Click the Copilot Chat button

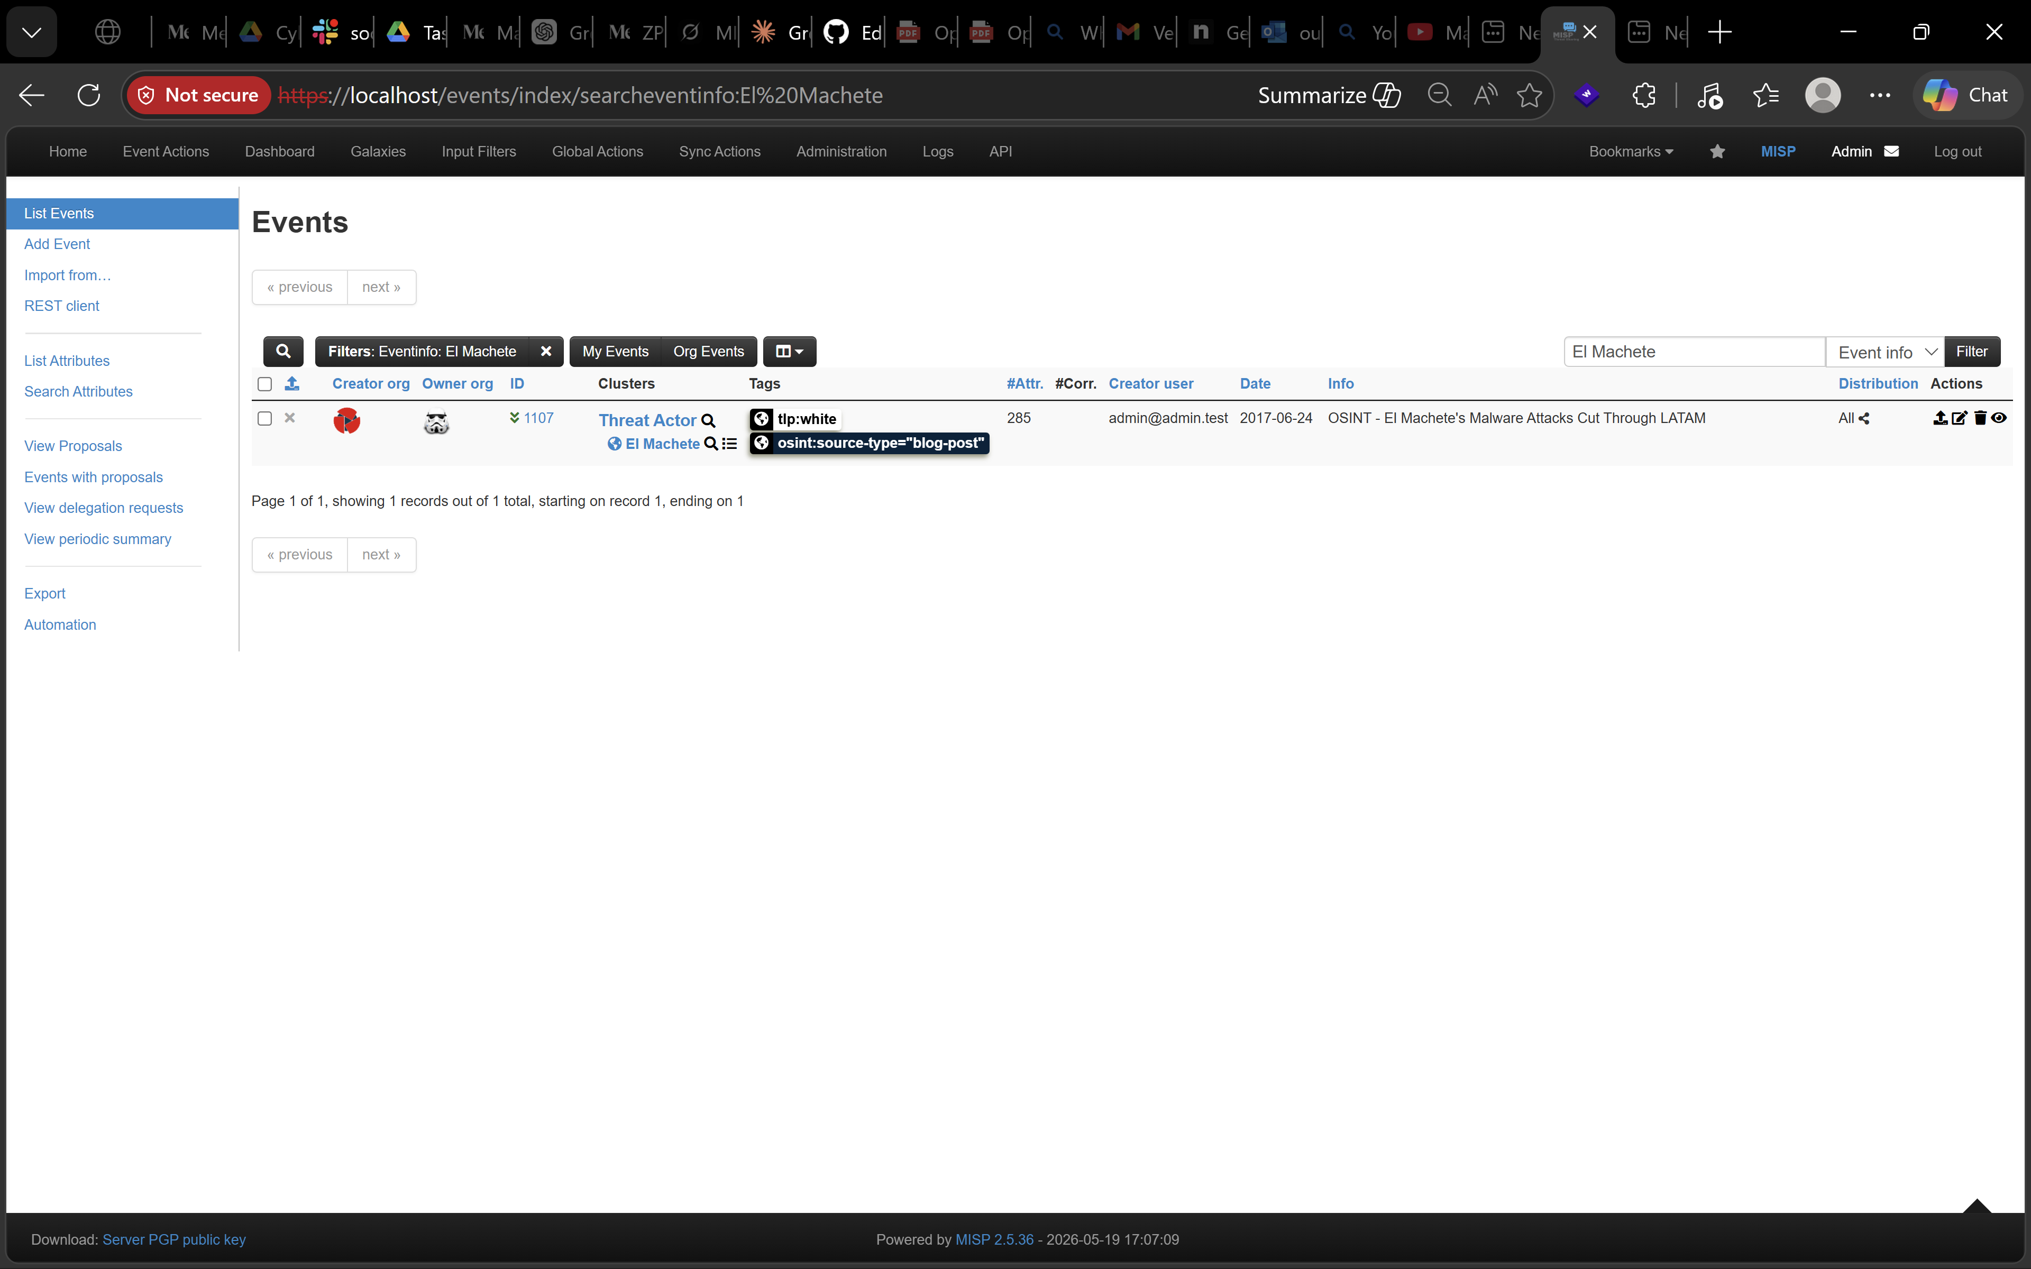pyautogui.click(x=1966, y=95)
